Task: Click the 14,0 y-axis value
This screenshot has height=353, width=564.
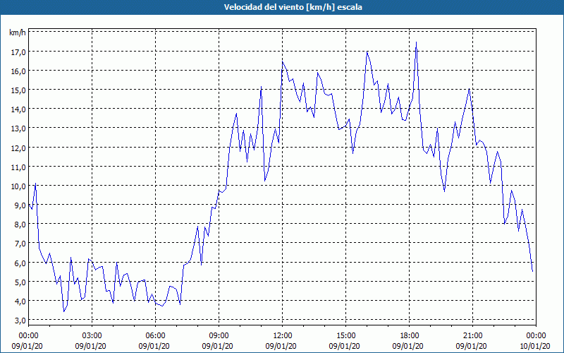Action: point(18,109)
